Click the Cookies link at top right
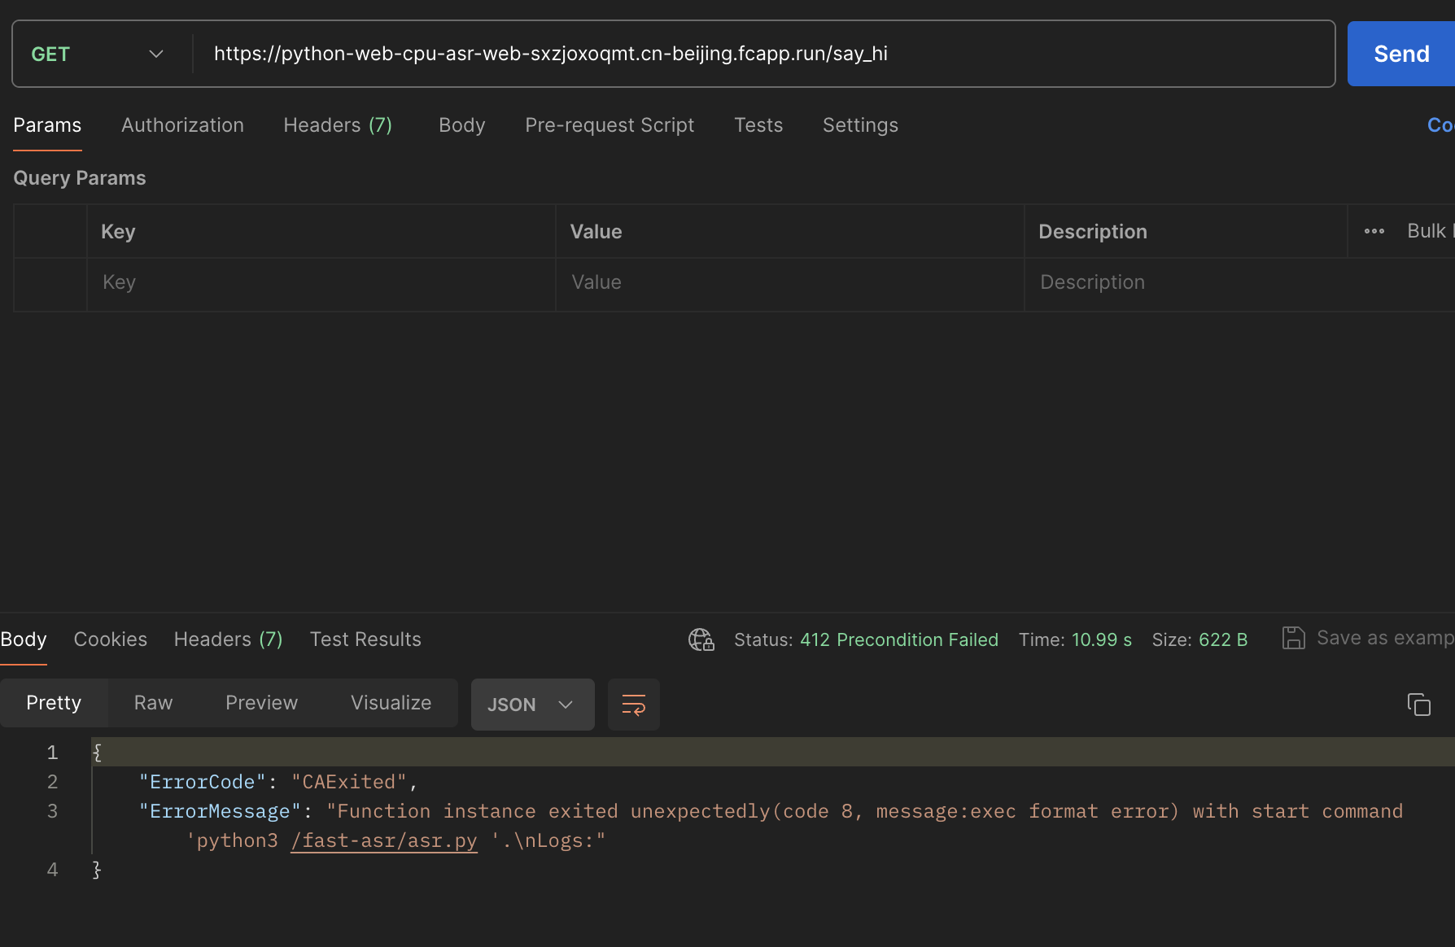This screenshot has height=947, width=1455. 1441,125
